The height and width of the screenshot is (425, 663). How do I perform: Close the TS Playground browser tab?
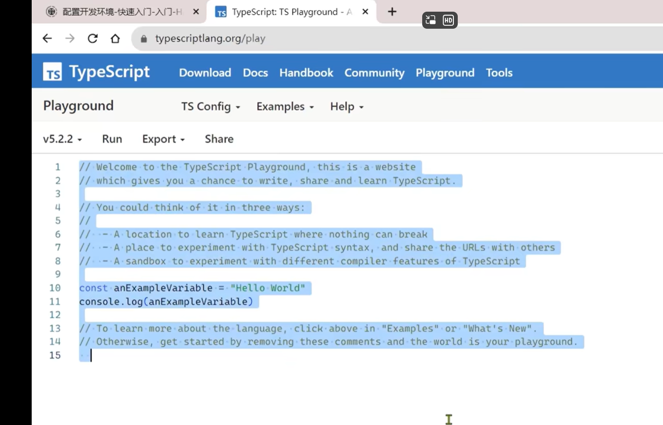pos(365,12)
